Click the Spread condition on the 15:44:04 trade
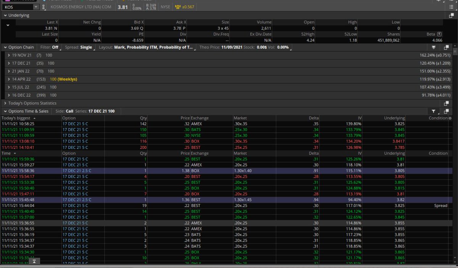Image resolution: width=458 pixels, height=268 pixels. click(440, 205)
